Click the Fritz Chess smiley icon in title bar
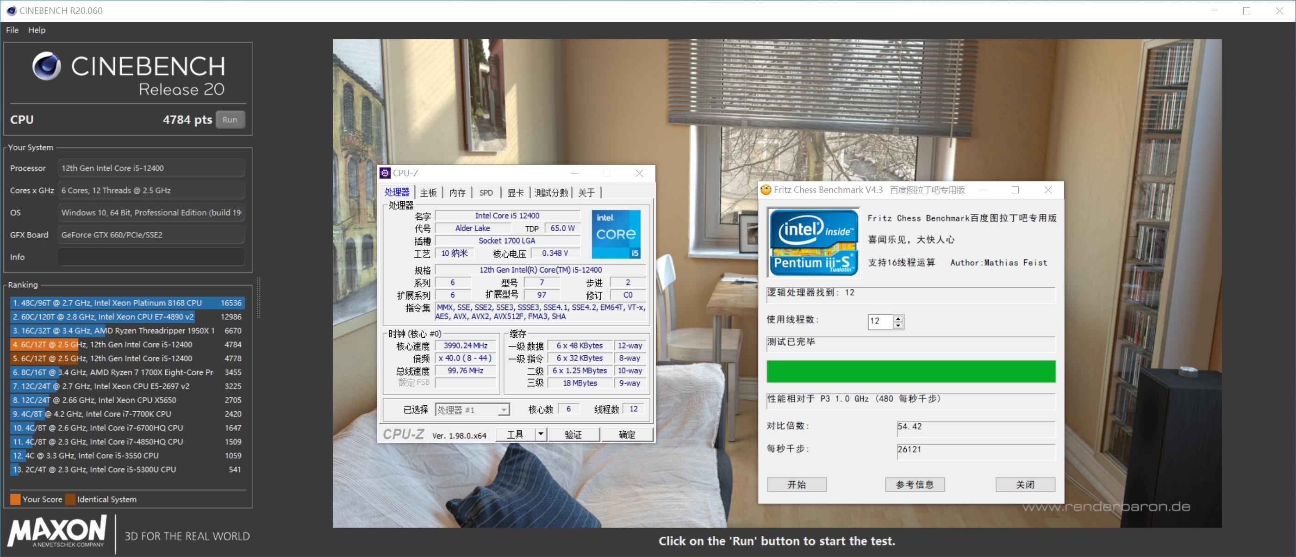 [x=766, y=190]
